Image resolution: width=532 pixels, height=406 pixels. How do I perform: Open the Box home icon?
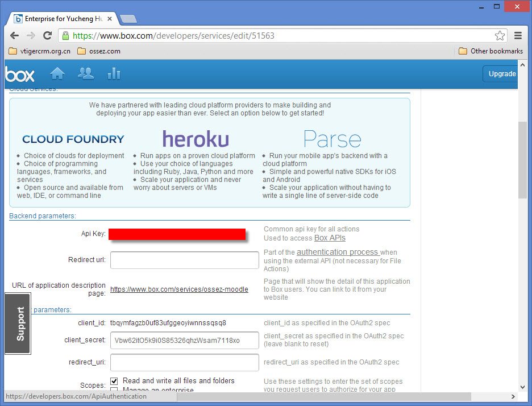point(57,73)
